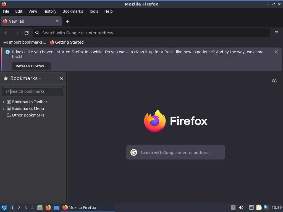Click the clock showing 10:59
283x212 pixels.
[276, 208]
